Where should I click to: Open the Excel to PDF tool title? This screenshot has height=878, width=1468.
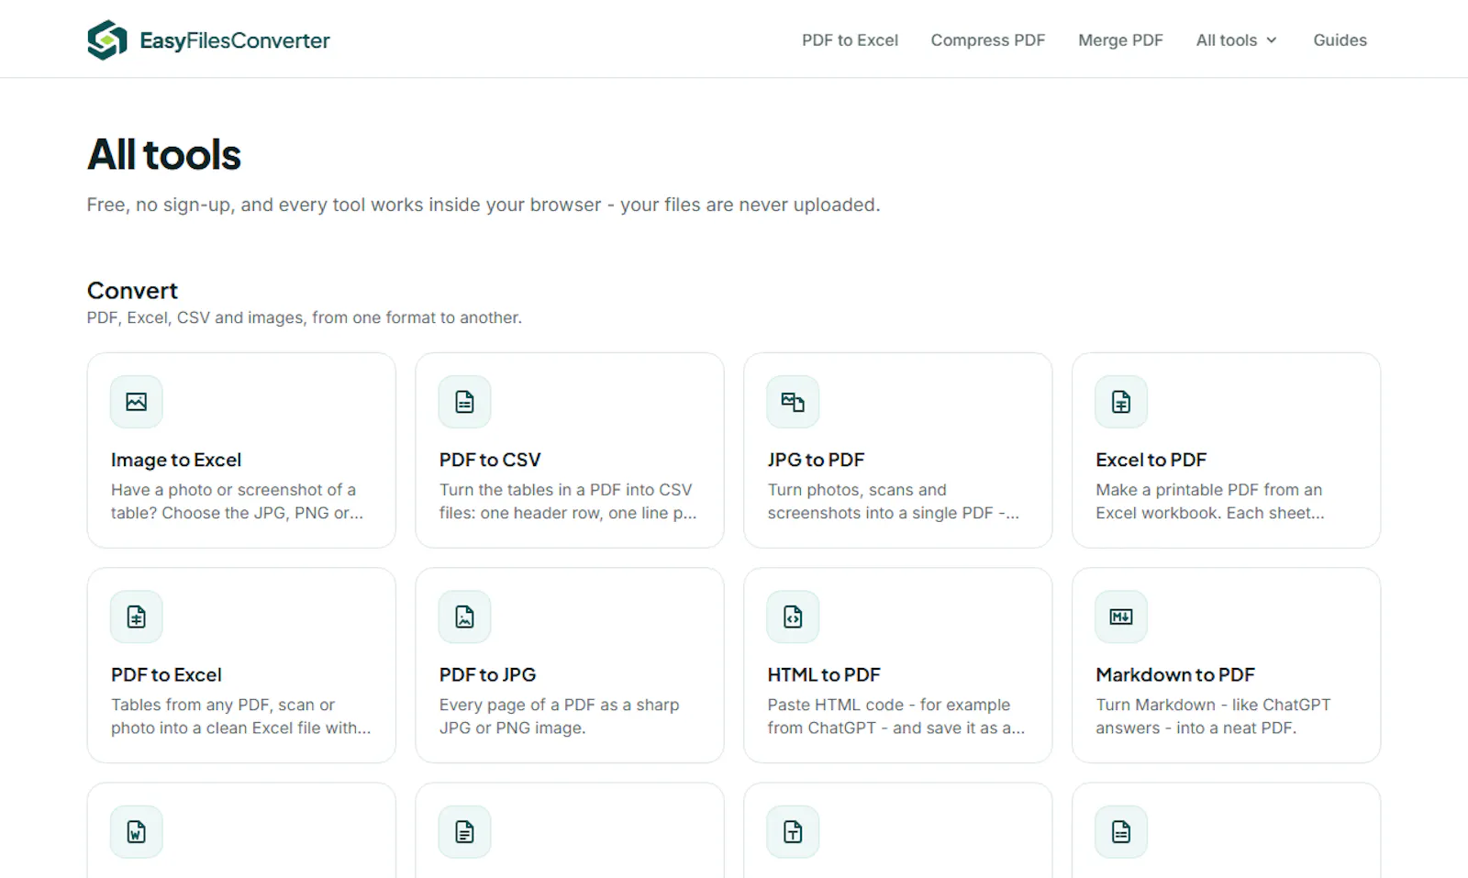point(1151,460)
